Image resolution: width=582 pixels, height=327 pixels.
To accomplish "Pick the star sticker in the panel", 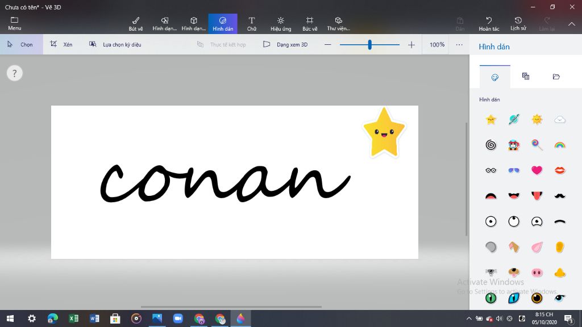I will (490, 119).
